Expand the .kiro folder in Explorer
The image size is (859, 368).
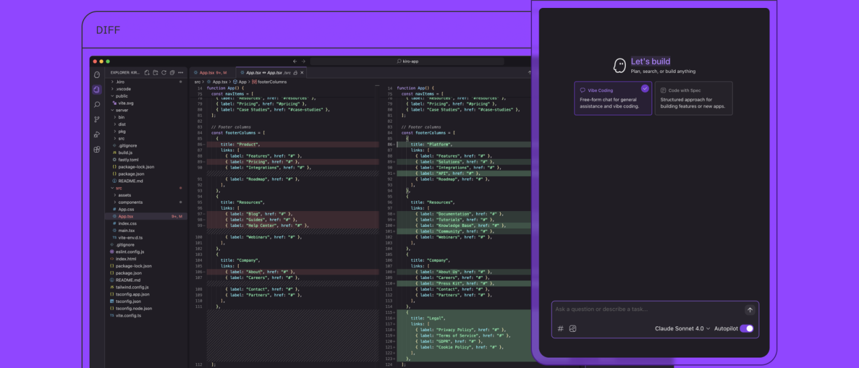tap(121, 82)
